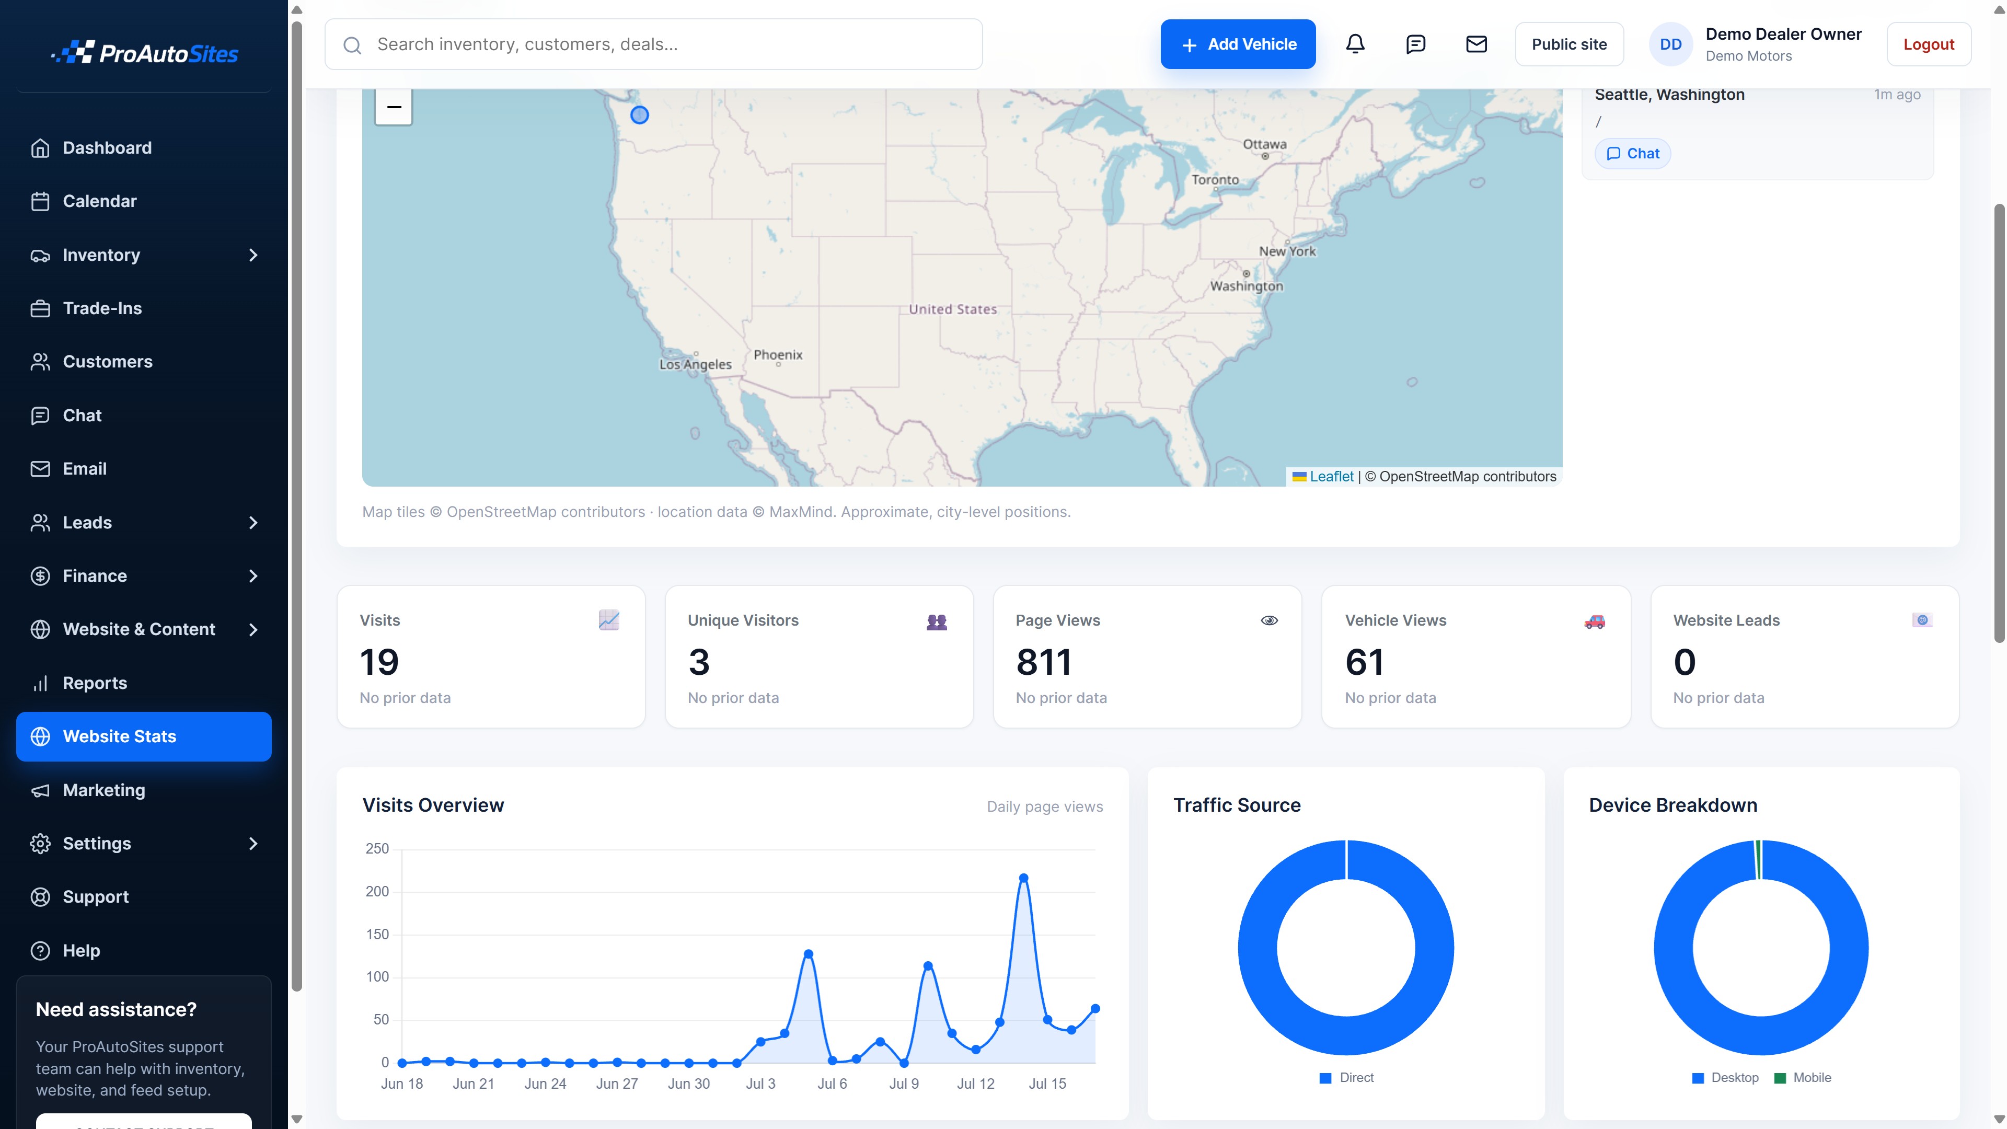Click the Customers sidebar icon
The width and height of the screenshot is (2007, 1129).
pyautogui.click(x=40, y=362)
